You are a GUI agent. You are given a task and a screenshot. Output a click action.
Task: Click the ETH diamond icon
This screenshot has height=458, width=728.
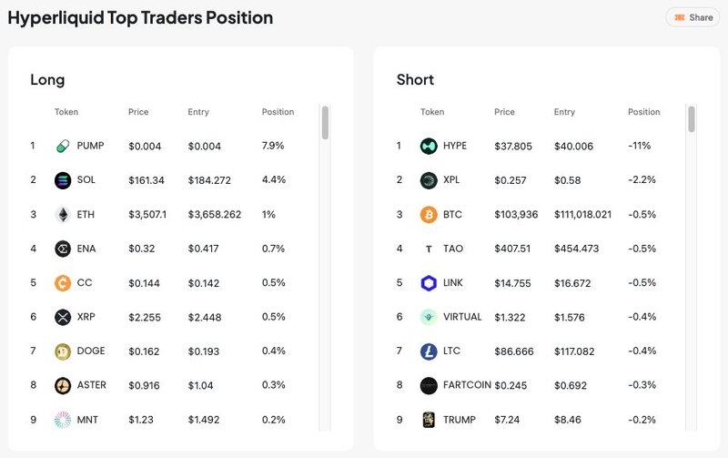click(x=63, y=215)
